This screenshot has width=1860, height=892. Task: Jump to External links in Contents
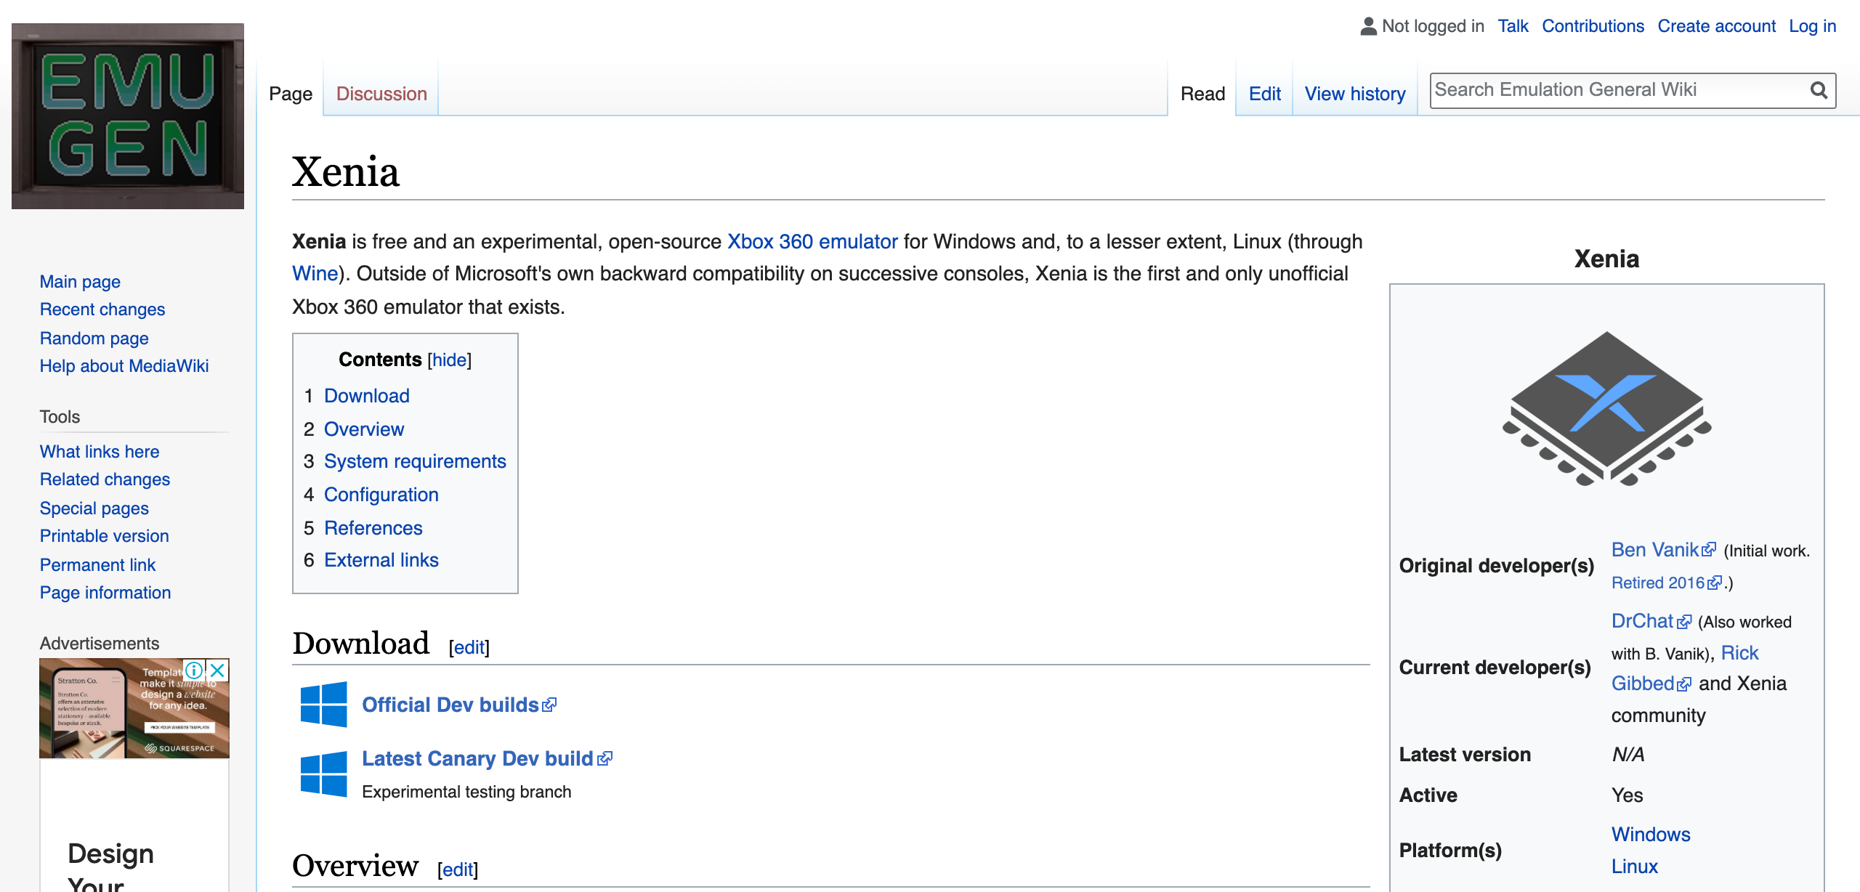tap(381, 560)
